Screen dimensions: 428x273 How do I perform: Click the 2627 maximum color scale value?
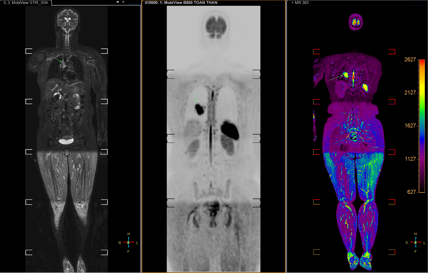click(410, 60)
